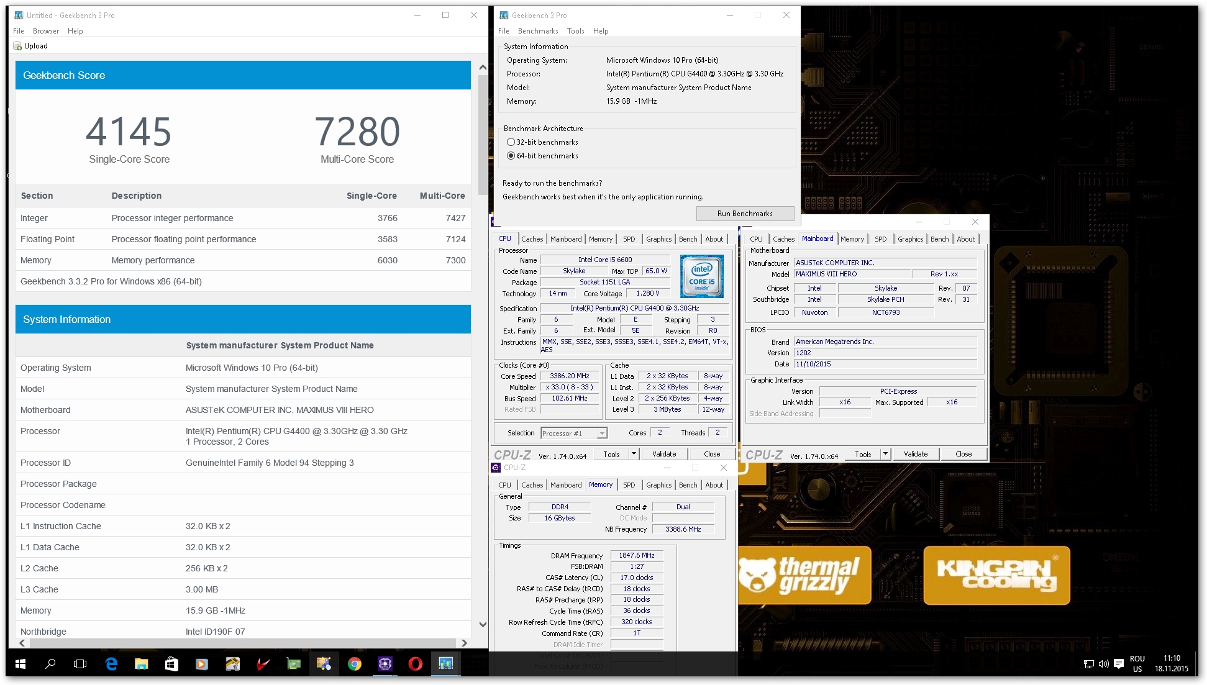
Task: Click multi-core score 7280
Action: [357, 131]
